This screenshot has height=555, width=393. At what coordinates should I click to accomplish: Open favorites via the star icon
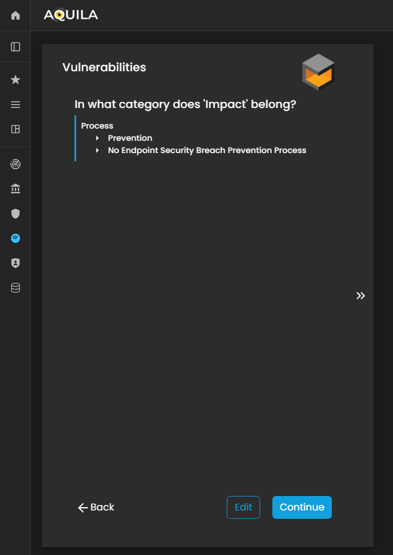[16, 80]
